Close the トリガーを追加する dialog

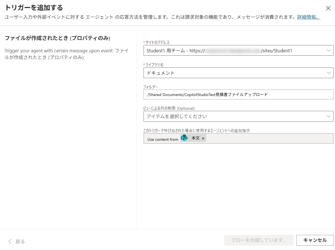click(x=328, y=8)
